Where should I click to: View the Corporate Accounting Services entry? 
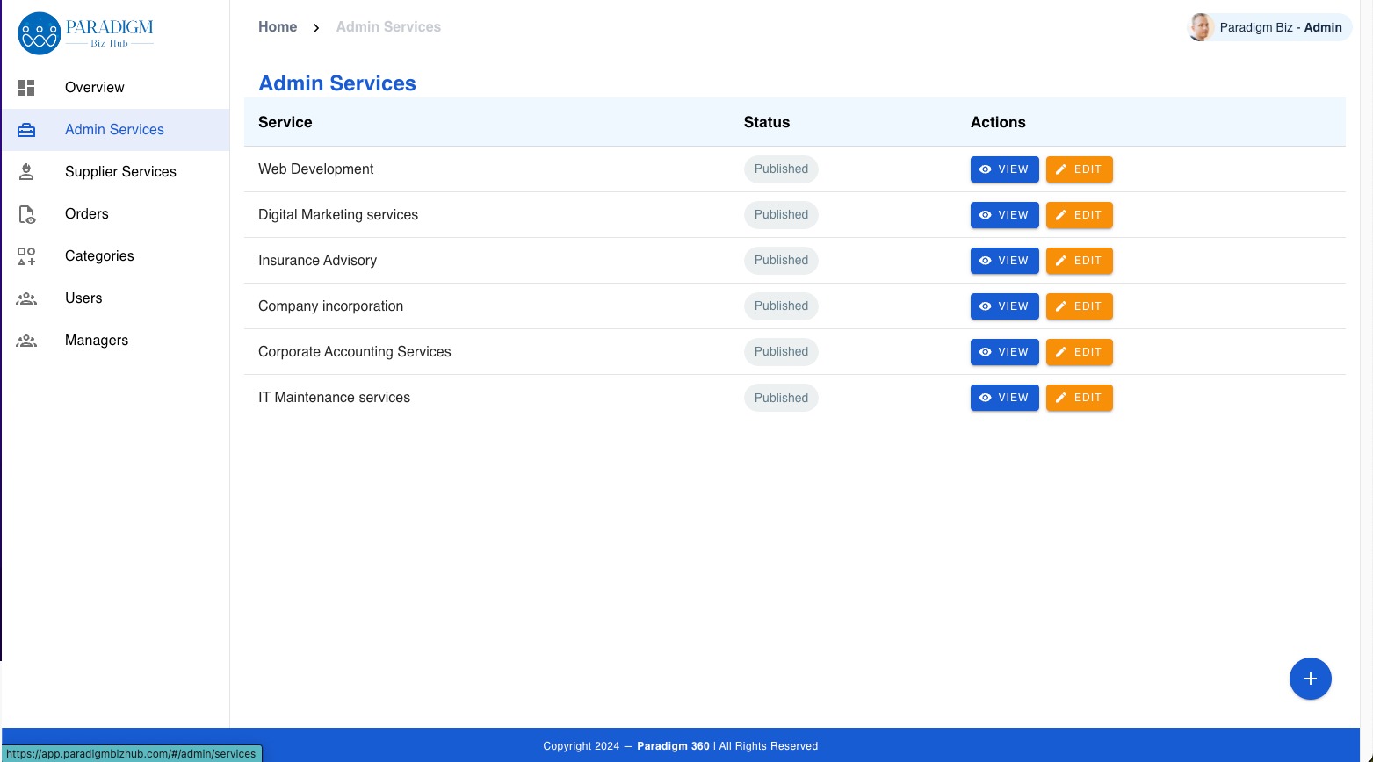point(1004,352)
